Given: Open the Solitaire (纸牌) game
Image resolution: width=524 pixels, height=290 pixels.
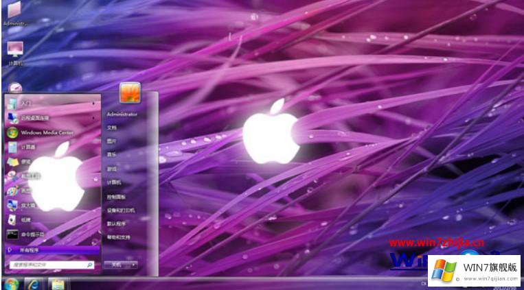Looking at the screenshot, I should tap(53, 219).
